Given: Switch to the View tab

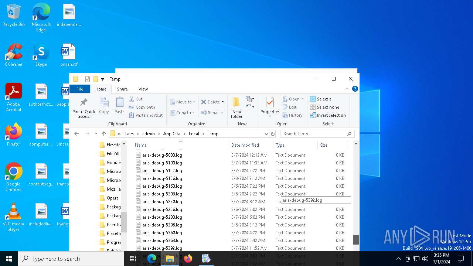Looking at the screenshot, I should click(143, 89).
